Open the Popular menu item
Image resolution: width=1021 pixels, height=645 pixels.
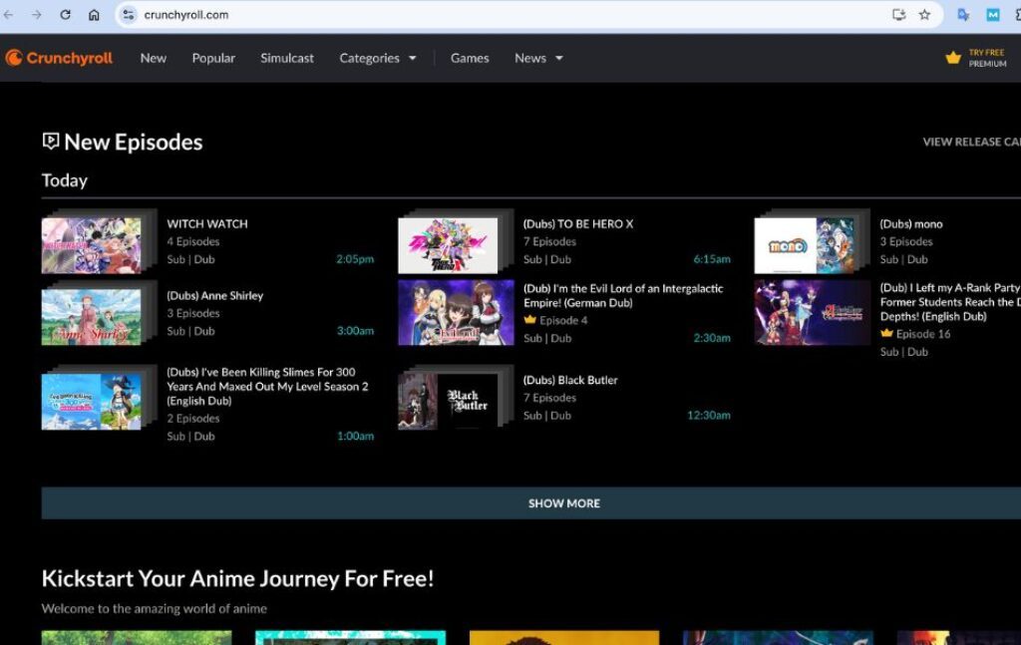point(213,58)
